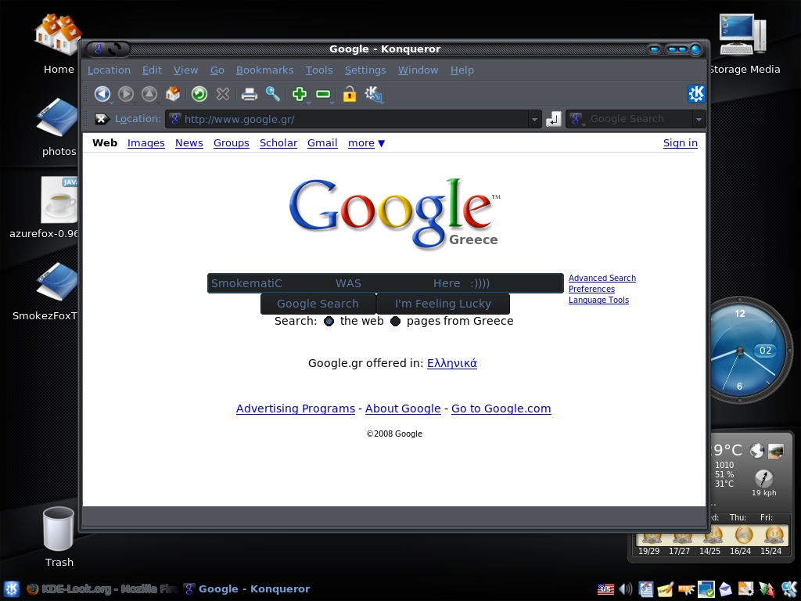The height and width of the screenshot is (601, 801).
Task: Expand the Google 'more' dropdown link
Action: [x=366, y=143]
